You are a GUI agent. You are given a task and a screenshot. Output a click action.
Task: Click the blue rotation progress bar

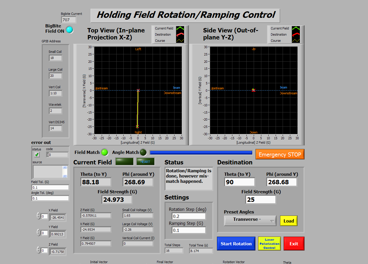click(x=201, y=152)
